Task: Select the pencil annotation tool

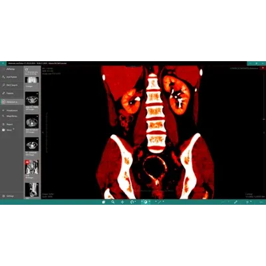Action: coord(235,202)
